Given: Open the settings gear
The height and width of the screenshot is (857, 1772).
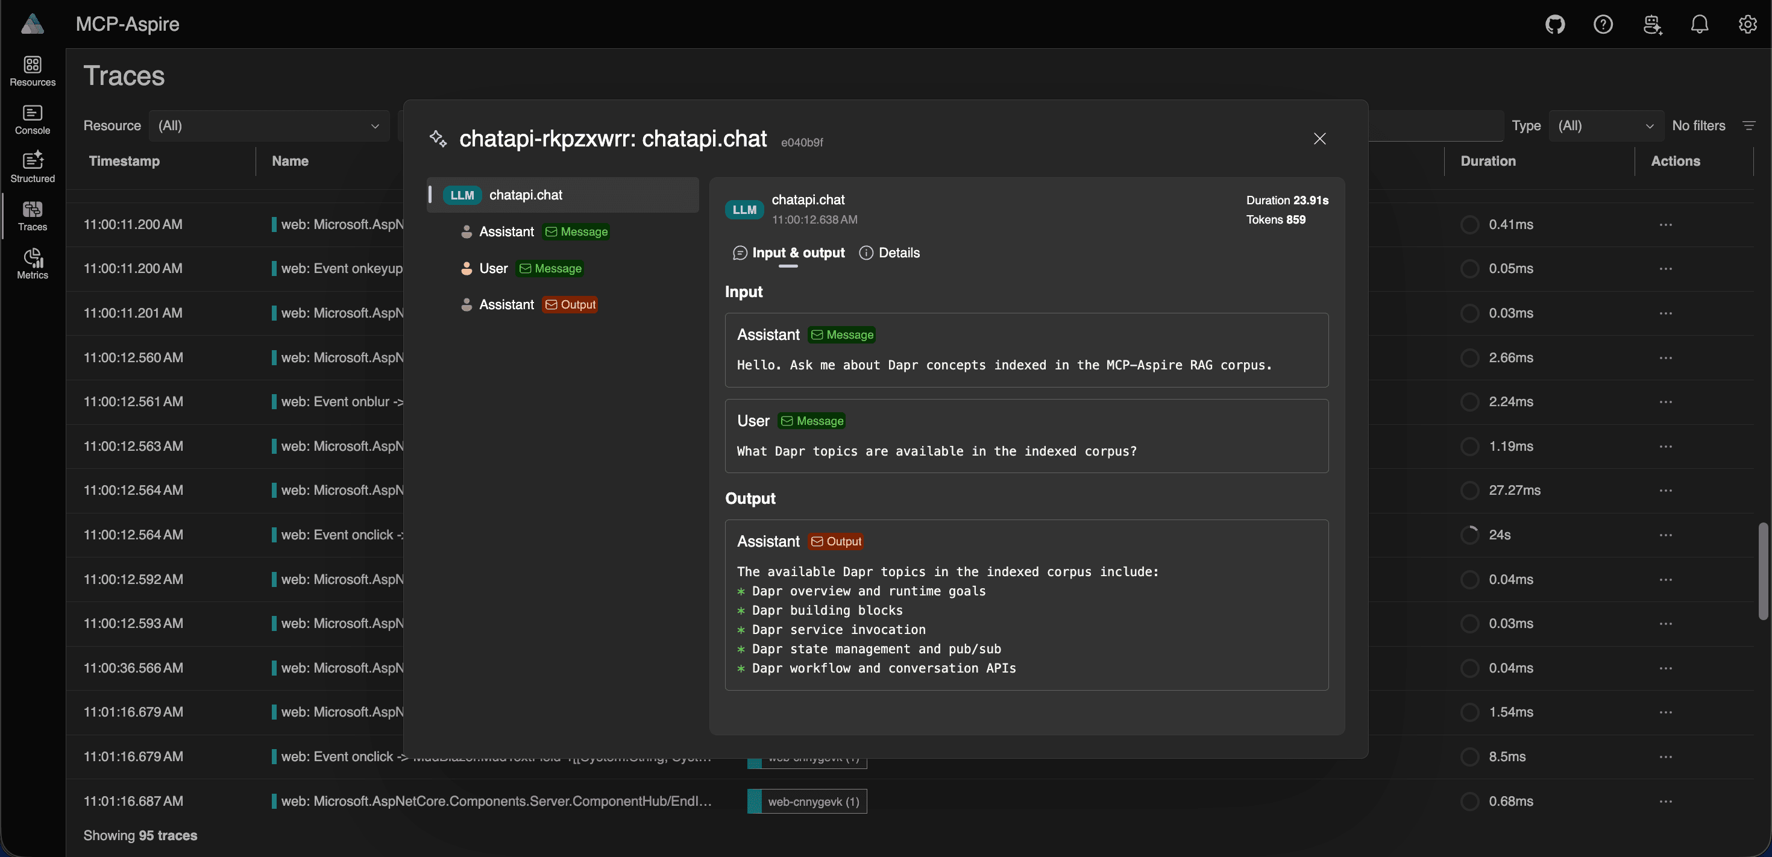Looking at the screenshot, I should point(1747,25).
